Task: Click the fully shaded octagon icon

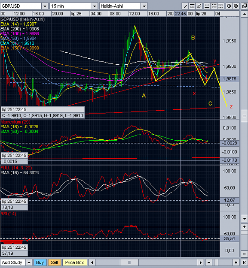Action: (236, 6)
